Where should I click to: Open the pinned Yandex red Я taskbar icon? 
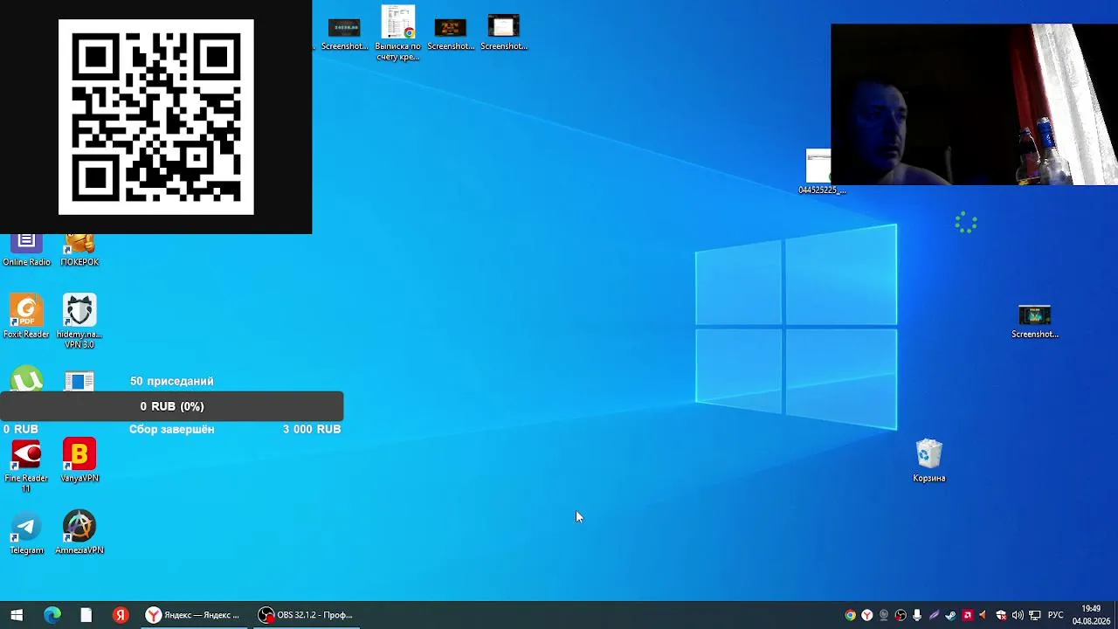(x=121, y=615)
